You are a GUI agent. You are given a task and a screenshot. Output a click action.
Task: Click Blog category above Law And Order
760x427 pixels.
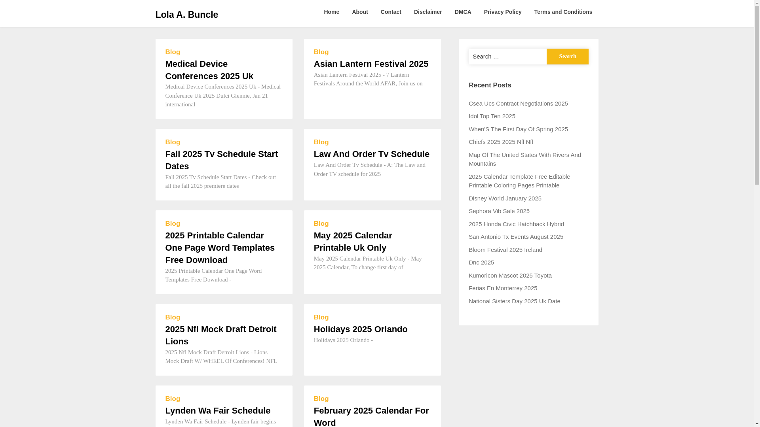click(321, 142)
